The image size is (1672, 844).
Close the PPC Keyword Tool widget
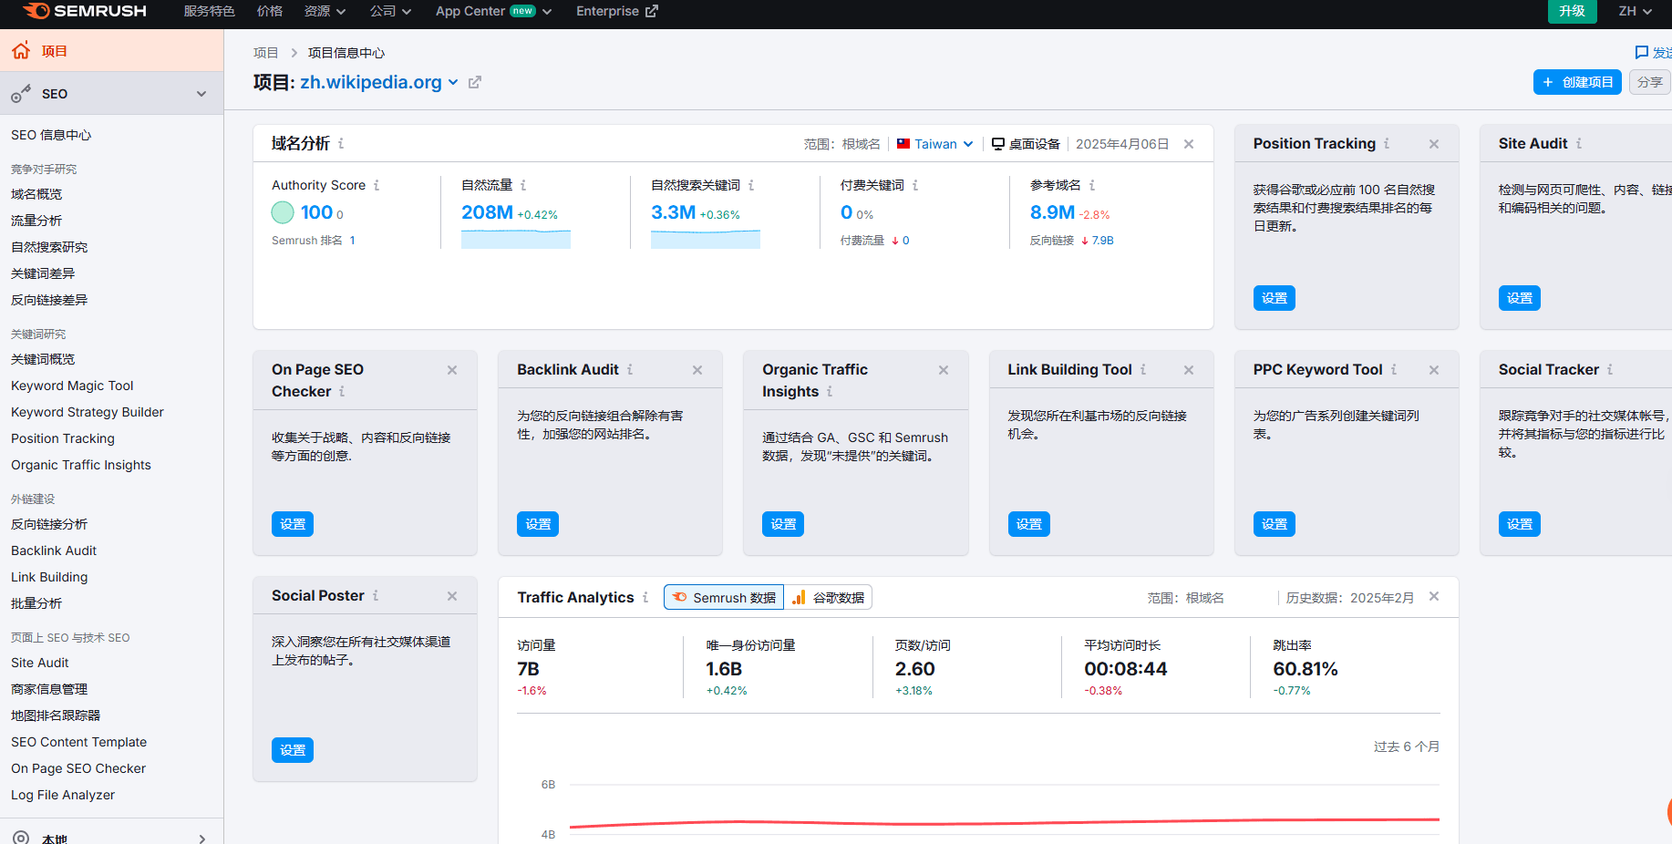click(1434, 370)
